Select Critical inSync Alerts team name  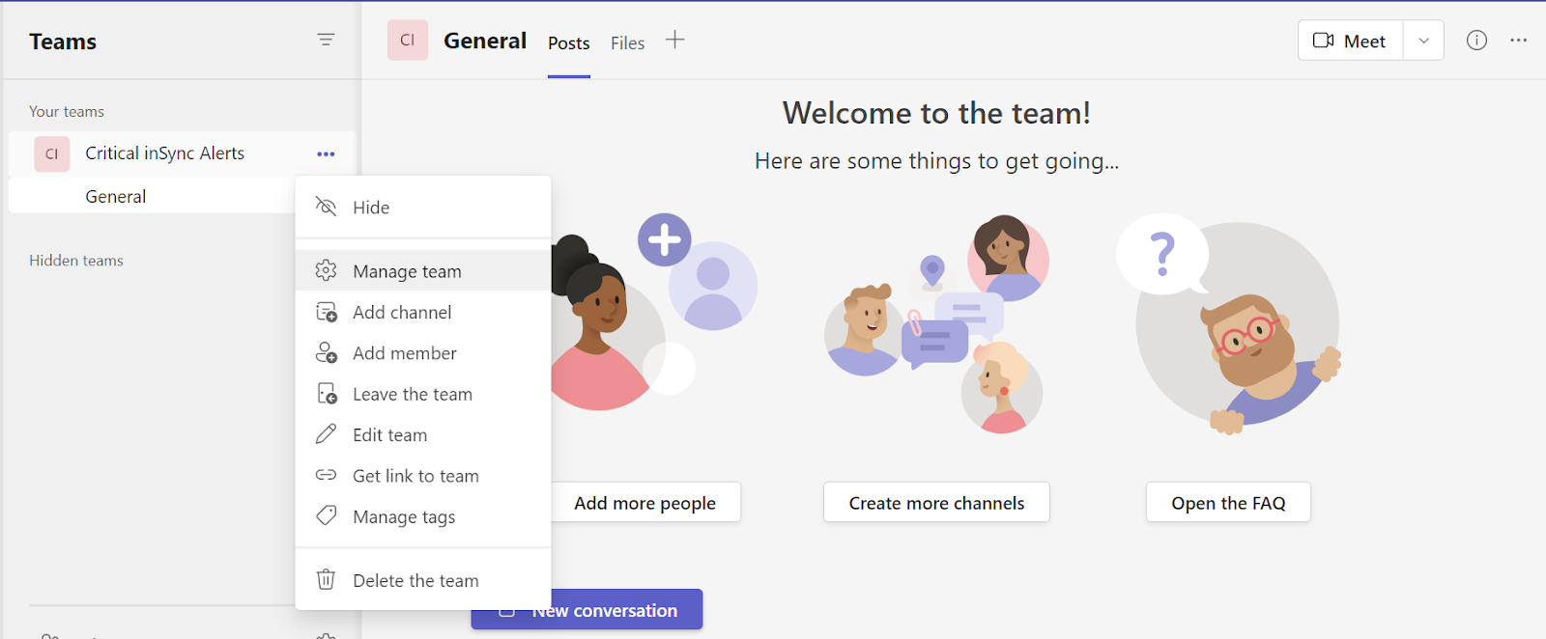(x=164, y=153)
